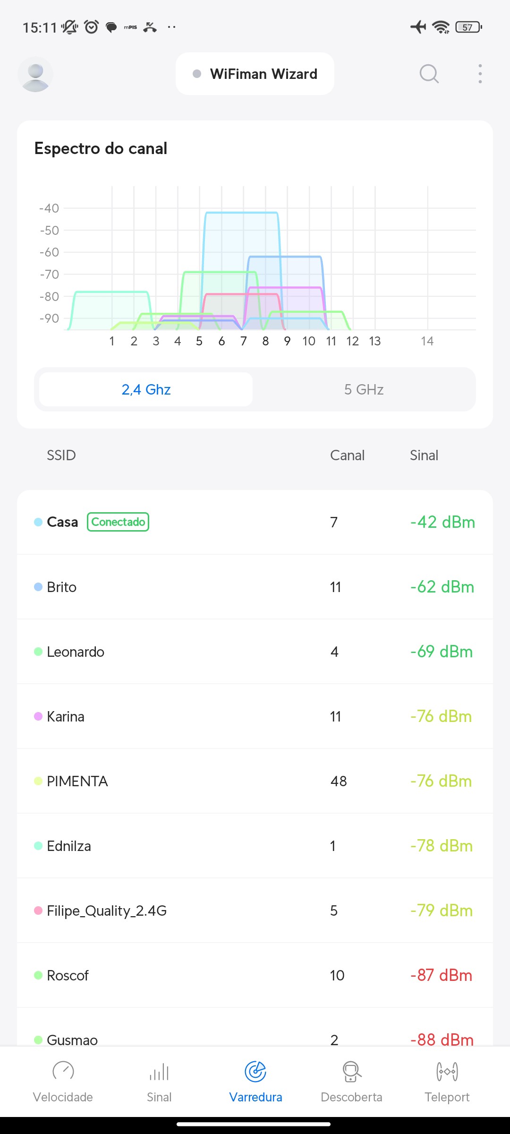Expand the WiFiman Wizard selector
Image resolution: width=510 pixels, height=1134 pixels.
click(x=255, y=74)
